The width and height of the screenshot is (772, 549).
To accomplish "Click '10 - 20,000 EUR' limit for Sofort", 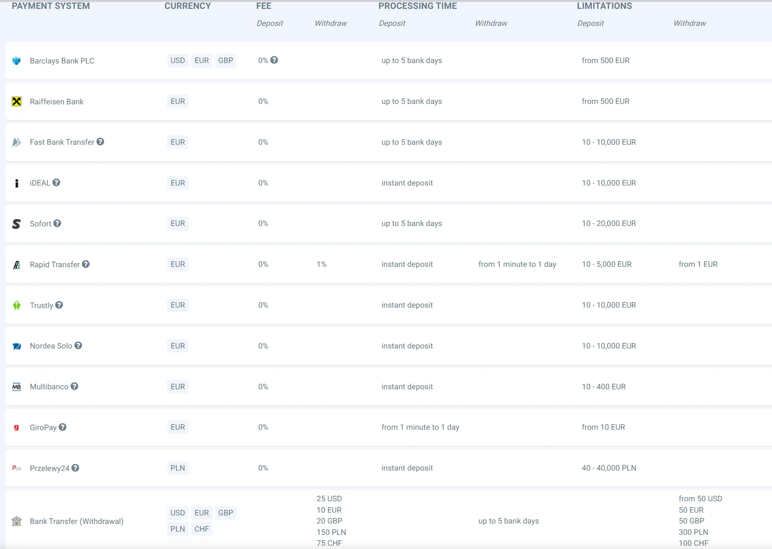I will (609, 224).
